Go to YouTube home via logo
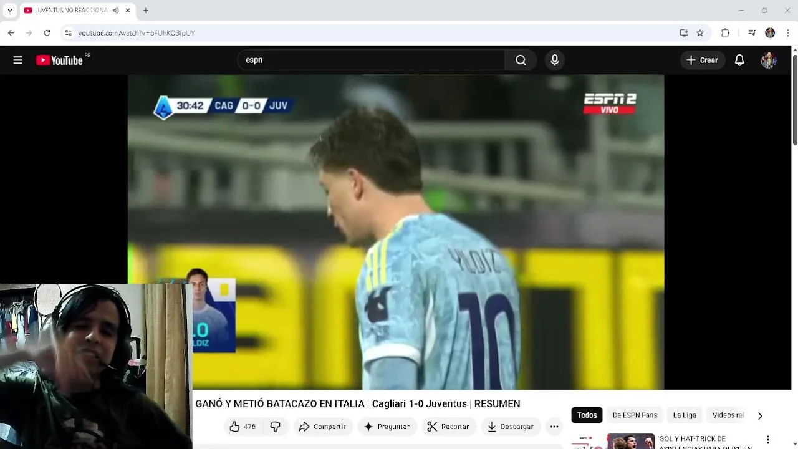Screen dimensions: 798x449 (x=59, y=60)
